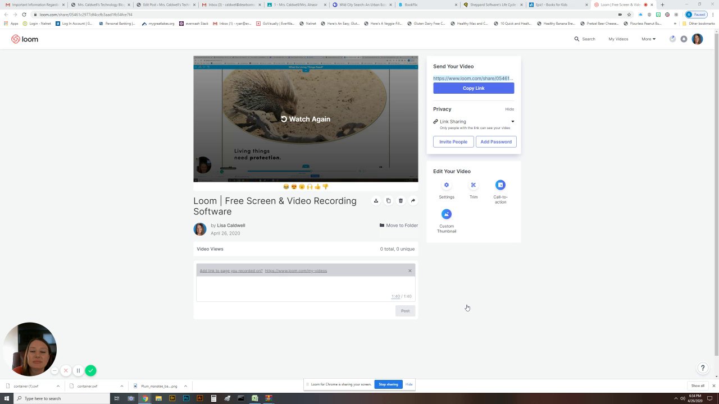Viewport: 719px width, 404px height.
Task: Open My Videos in the Loom header
Action: pos(618,39)
